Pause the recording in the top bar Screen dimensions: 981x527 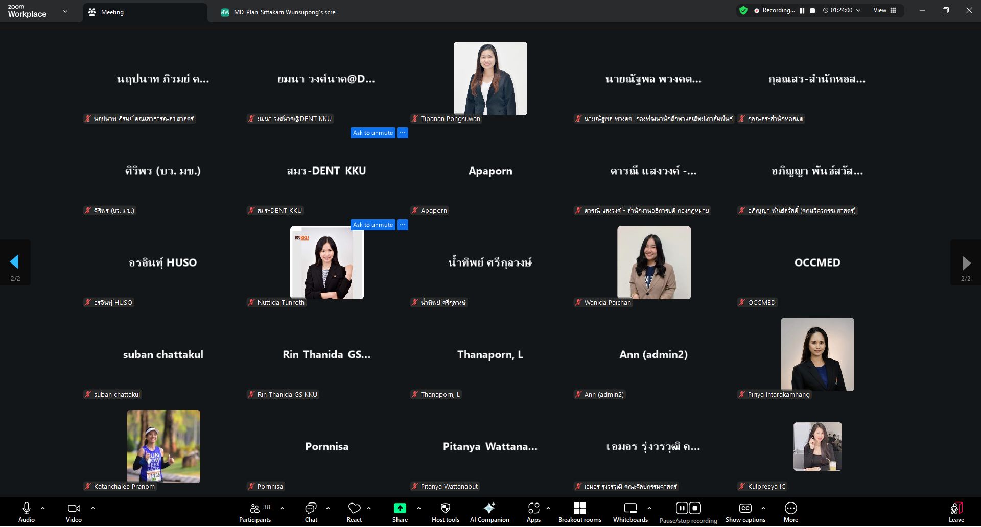pos(802,11)
